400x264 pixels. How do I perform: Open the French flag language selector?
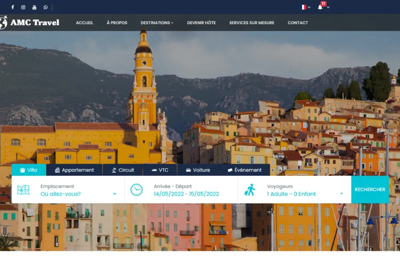point(305,7)
